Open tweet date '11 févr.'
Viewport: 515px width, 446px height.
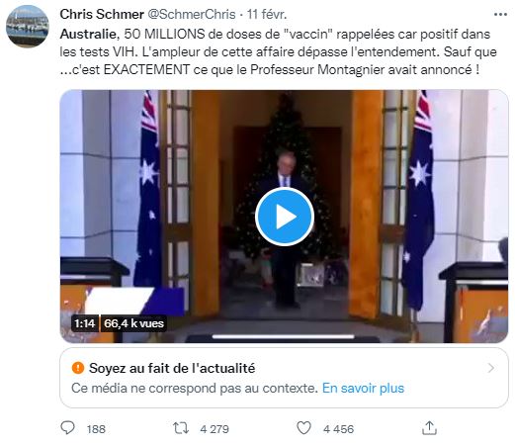coord(267,14)
